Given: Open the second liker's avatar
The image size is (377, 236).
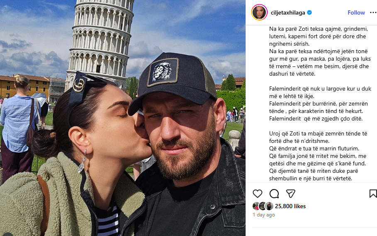Looking at the screenshot, I should click(x=263, y=206).
